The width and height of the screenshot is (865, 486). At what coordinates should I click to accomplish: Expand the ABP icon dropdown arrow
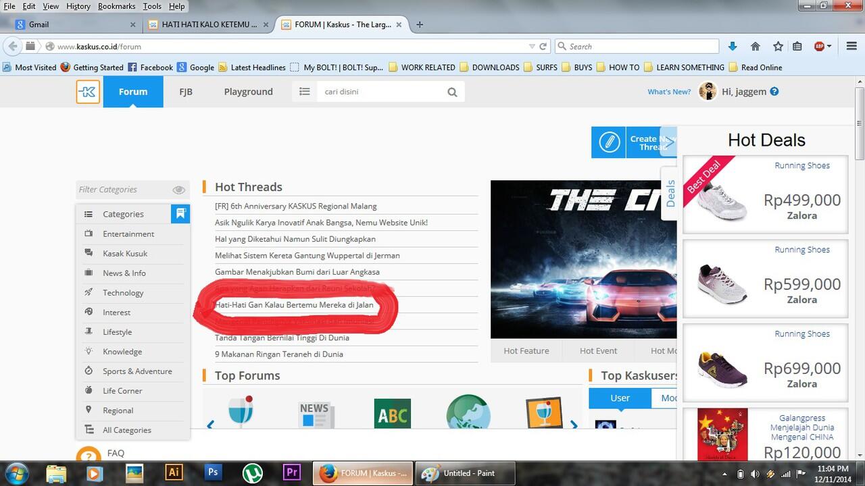point(830,46)
